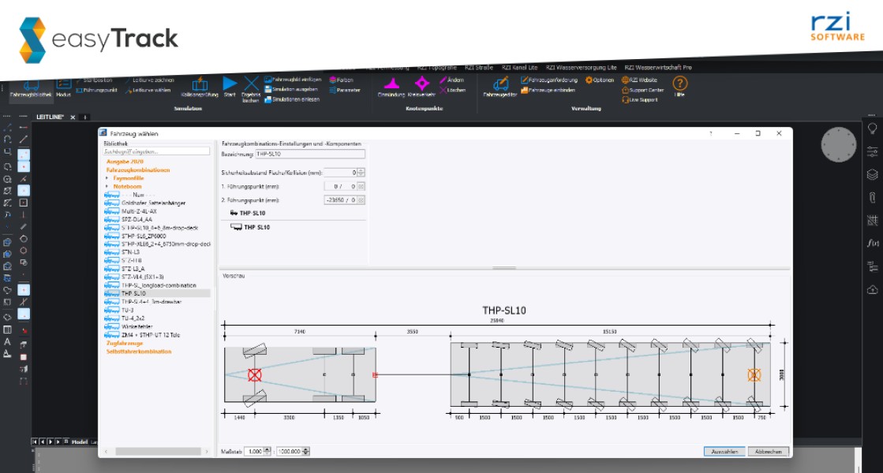
Task: Select STN-L3 vehicle
Action: pos(131,252)
